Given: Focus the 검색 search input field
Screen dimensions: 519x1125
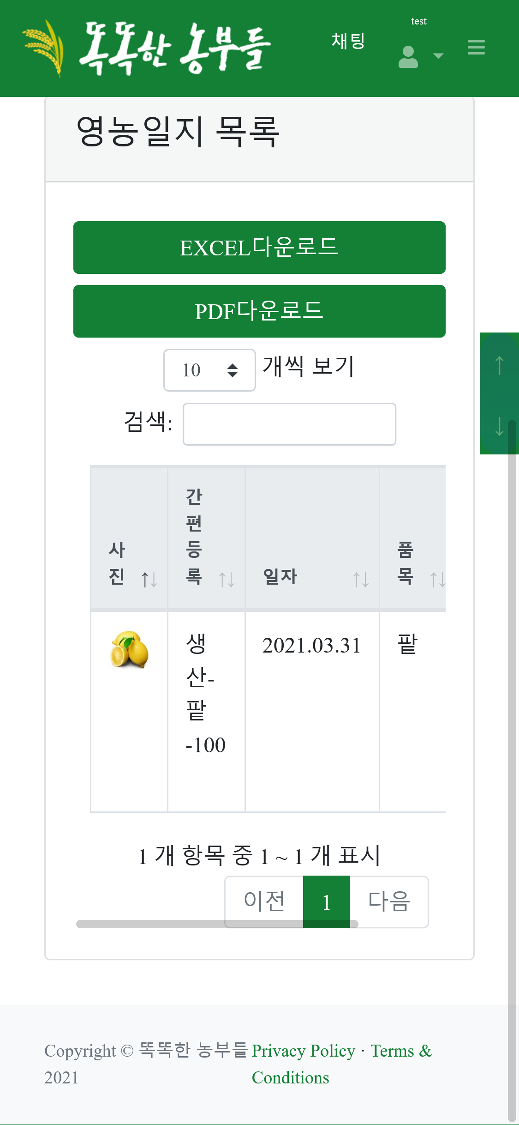Looking at the screenshot, I should [289, 424].
